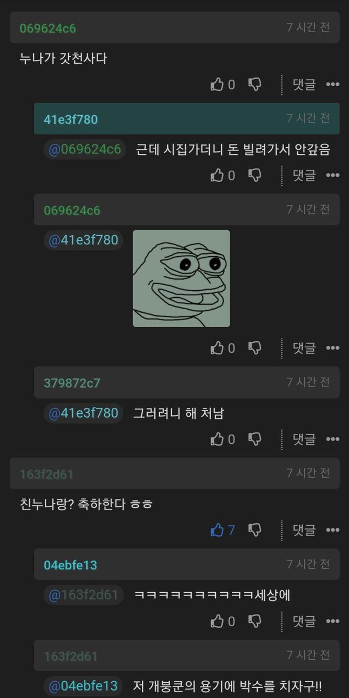Like the reply 'ㅋㅋㅋㅋㅋㅋㅋㅋㅋㅋ세상에'

click(x=222, y=621)
